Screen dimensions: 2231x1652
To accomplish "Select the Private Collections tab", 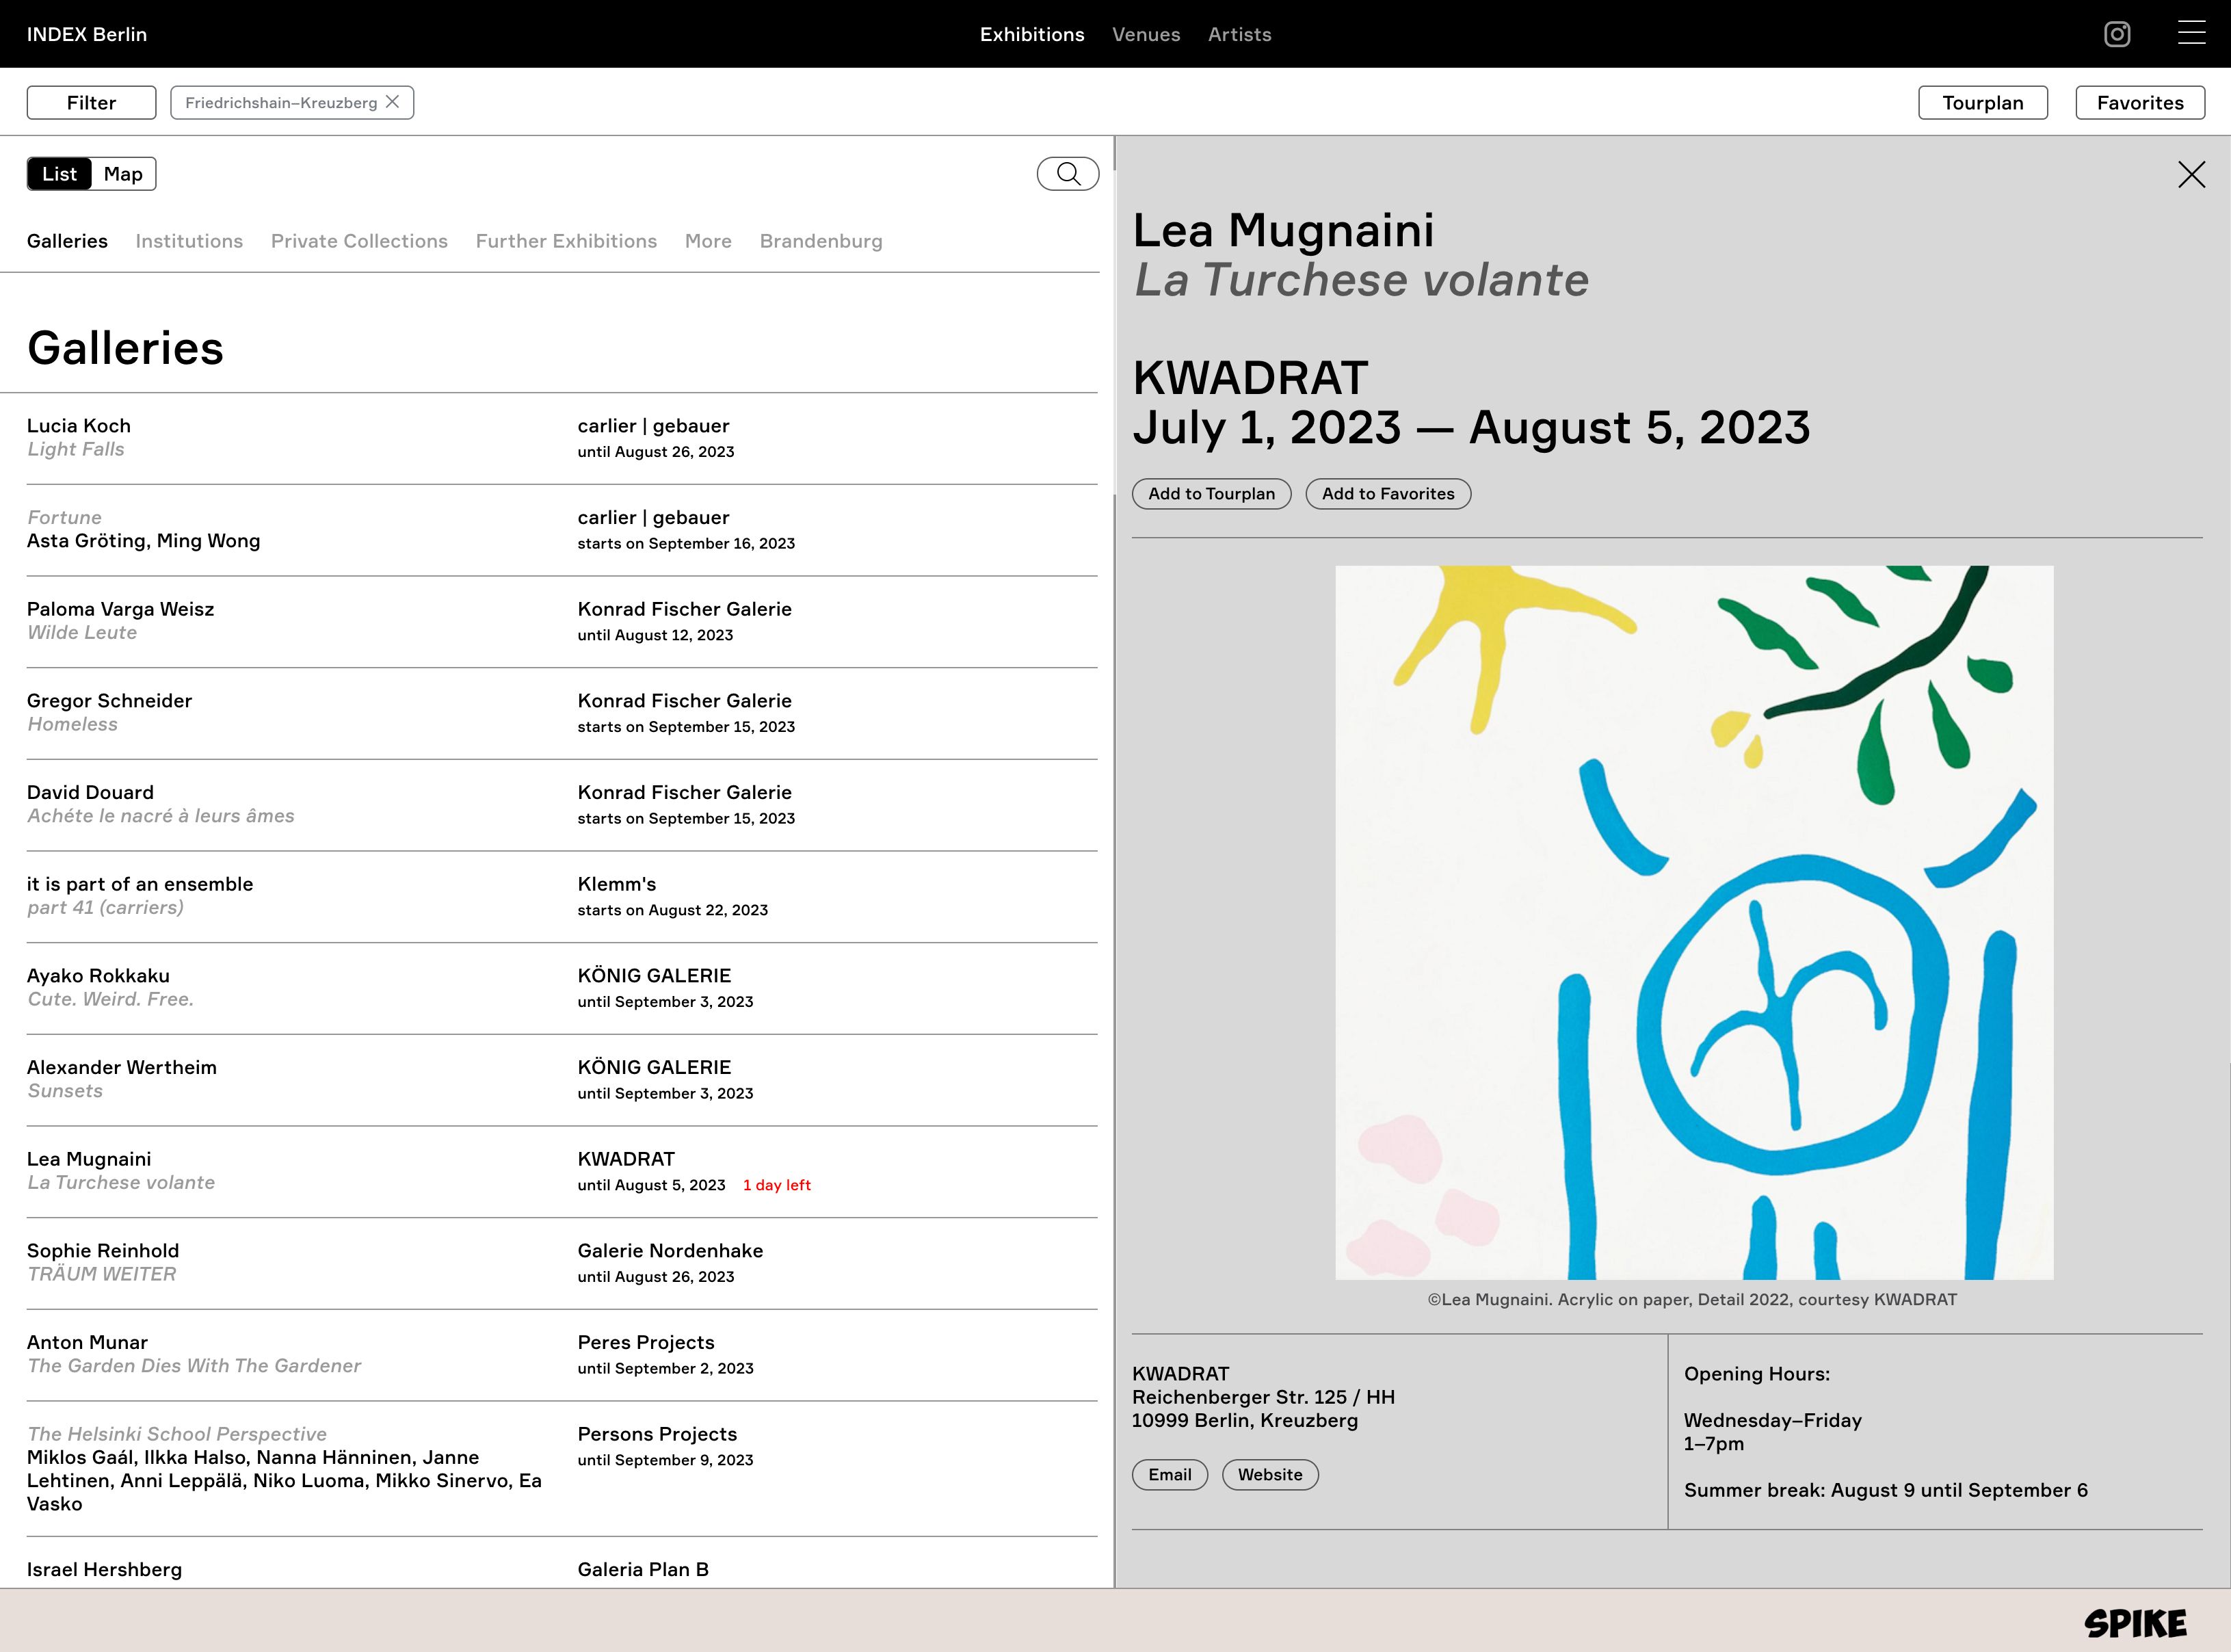I will tap(359, 241).
